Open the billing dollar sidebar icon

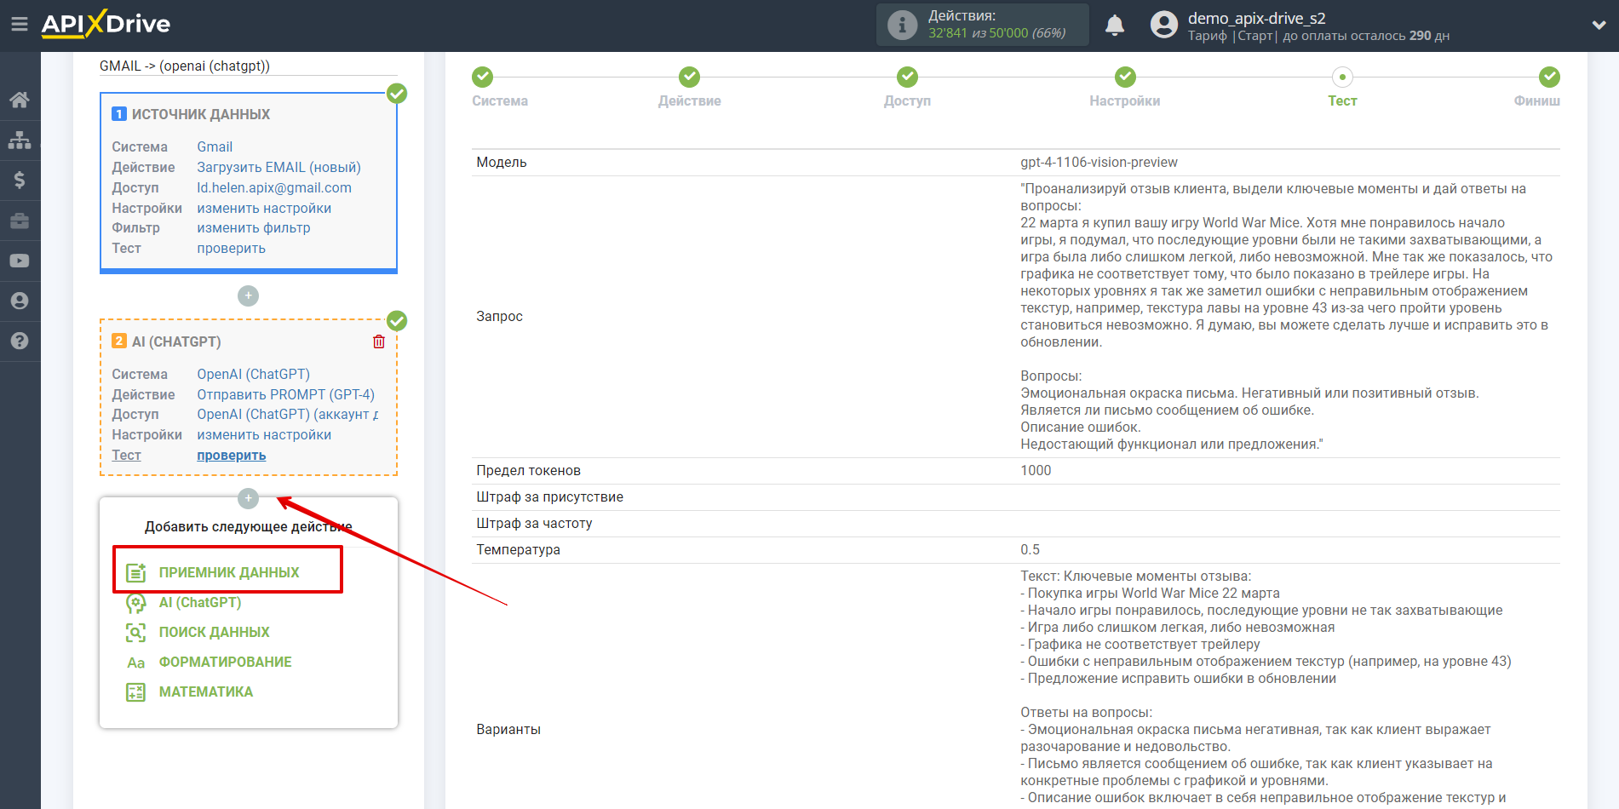click(x=20, y=180)
